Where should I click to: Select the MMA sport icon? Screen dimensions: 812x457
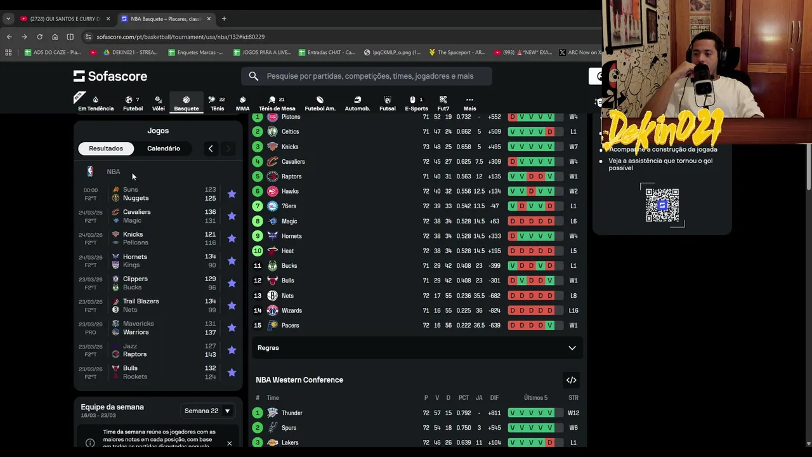point(242,103)
